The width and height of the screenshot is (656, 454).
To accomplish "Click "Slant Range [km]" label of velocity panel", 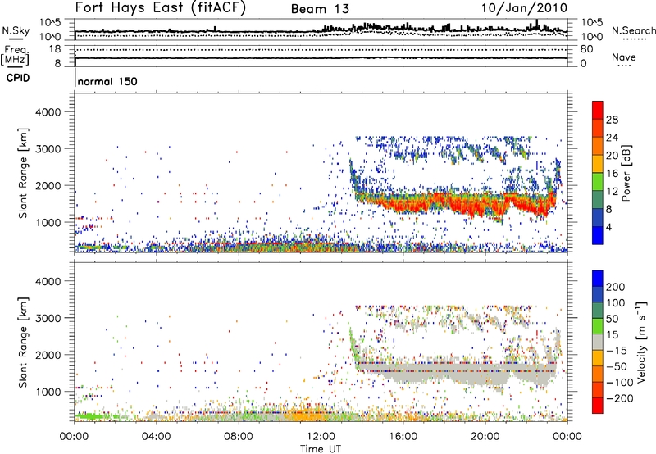I will click(24, 343).
